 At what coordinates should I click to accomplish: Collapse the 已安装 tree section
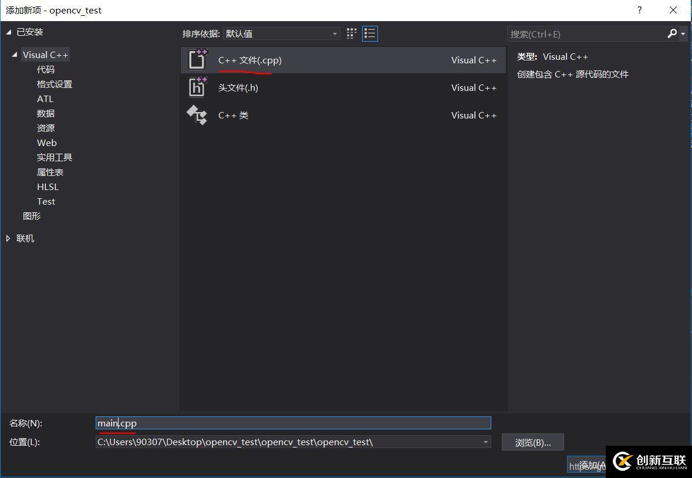8,32
